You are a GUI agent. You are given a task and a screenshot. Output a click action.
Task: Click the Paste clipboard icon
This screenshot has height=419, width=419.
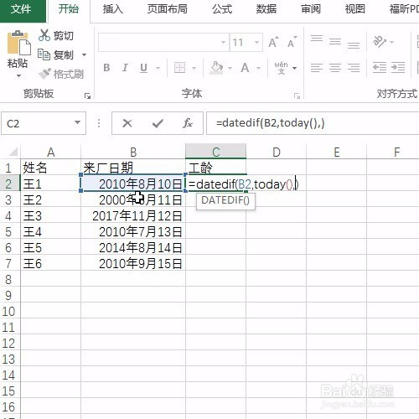[x=18, y=44]
